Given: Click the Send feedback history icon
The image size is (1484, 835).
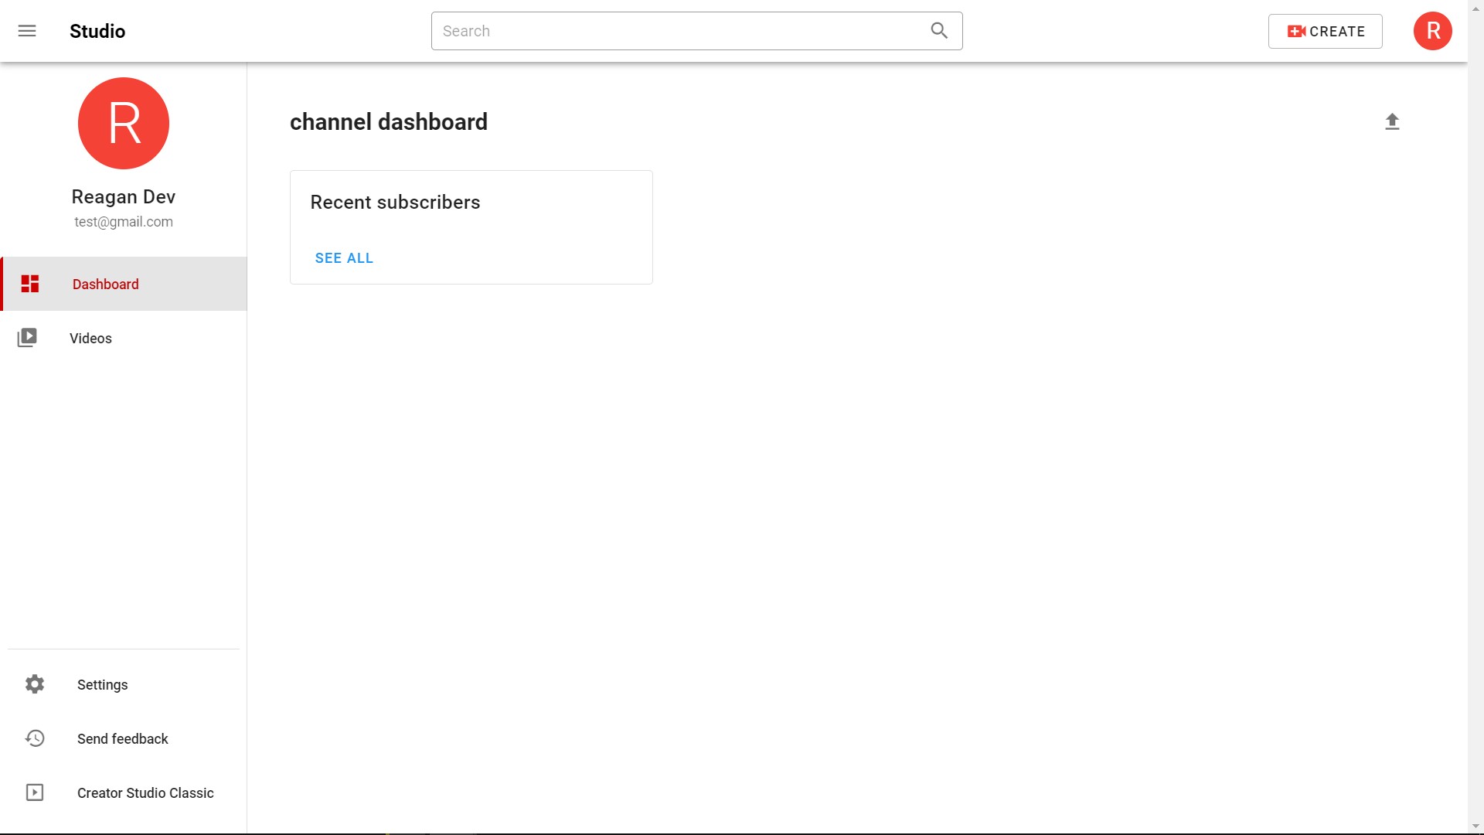Looking at the screenshot, I should pos(35,738).
